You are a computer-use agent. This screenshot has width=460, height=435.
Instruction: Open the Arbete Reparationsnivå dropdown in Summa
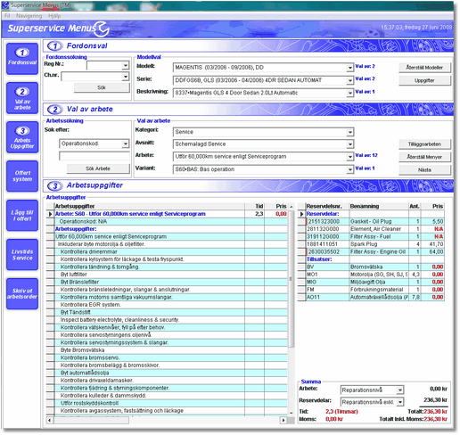[x=400, y=390]
